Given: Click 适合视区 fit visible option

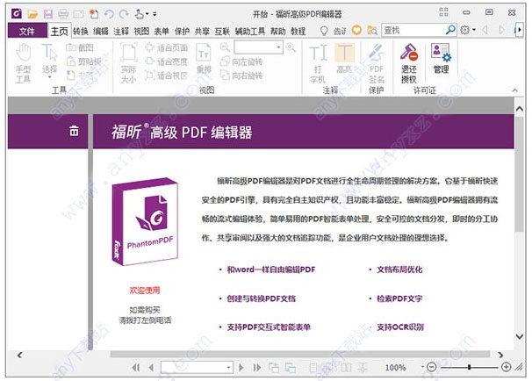Looking at the screenshot, I should 167,75.
